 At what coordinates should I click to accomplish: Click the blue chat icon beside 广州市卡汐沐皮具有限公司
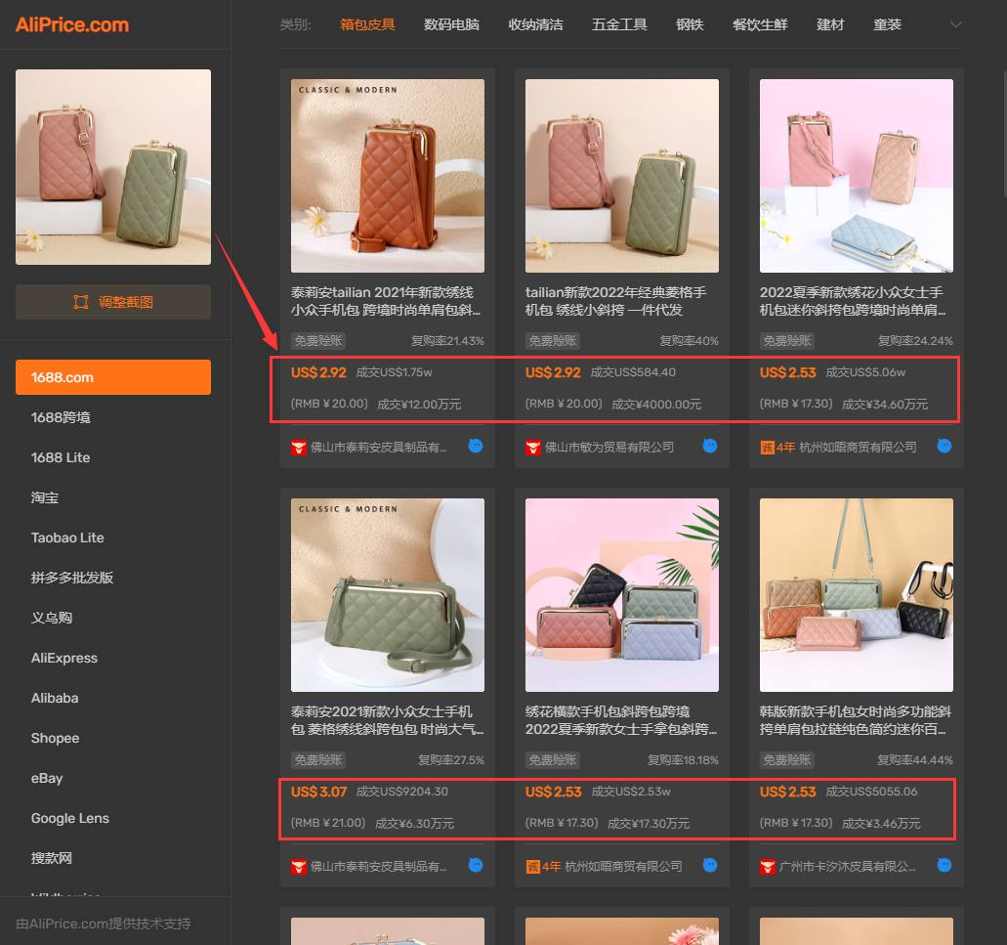tap(944, 865)
